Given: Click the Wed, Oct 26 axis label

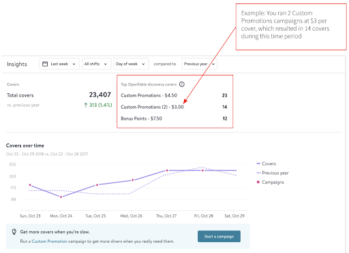Looking at the screenshot, I should point(132,216).
